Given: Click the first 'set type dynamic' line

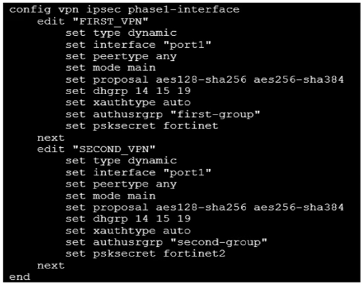Looking at the screenshot, I should pos(121,33).
